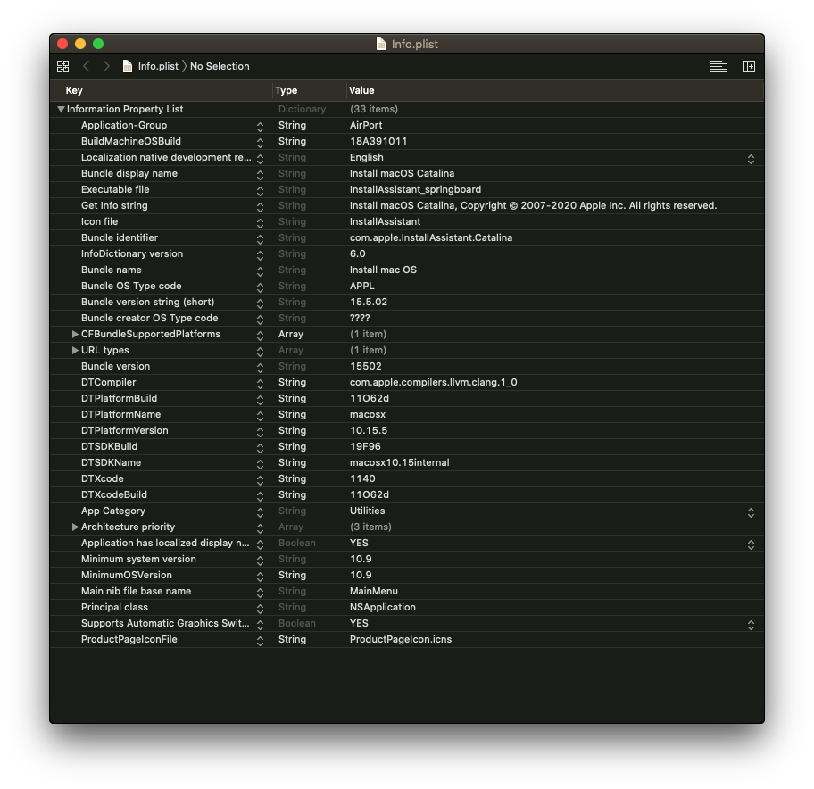Select the InstallAssistant_springboard value
Screen dimensions: 814x789
click(x=415, y=189)
